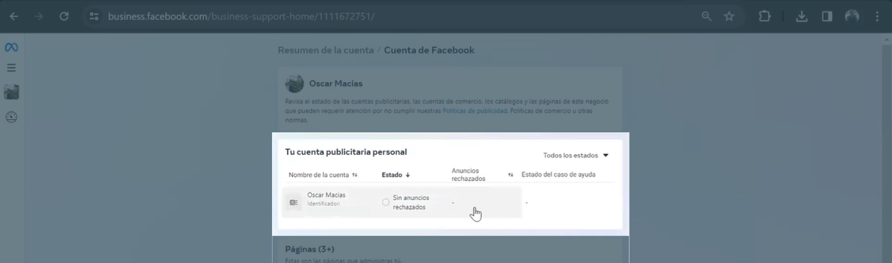
Task: Click the address bar URL
Action: [x=241, y=16]
